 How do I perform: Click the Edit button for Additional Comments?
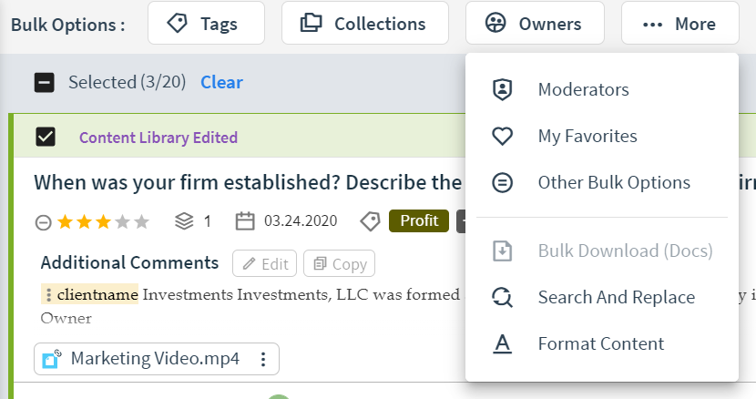pyautogui.click(x=265, y=263)
